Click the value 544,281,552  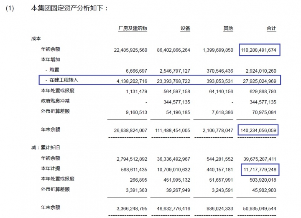click(220, 159)
